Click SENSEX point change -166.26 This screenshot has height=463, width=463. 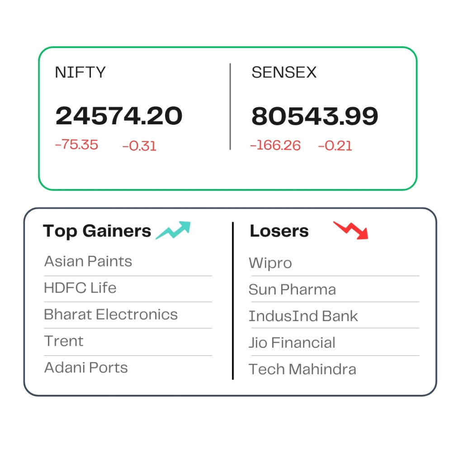(275, 145)
